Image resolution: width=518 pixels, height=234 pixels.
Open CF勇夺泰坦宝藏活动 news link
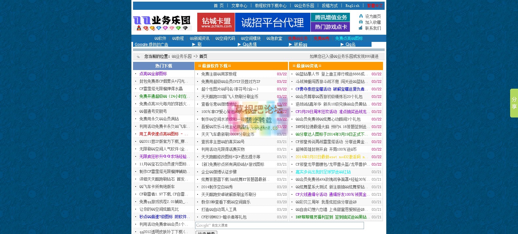[x=332, y=89]
